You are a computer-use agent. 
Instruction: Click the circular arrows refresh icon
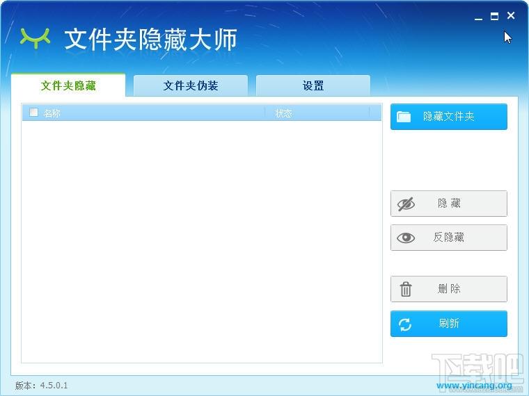[405, 324]
